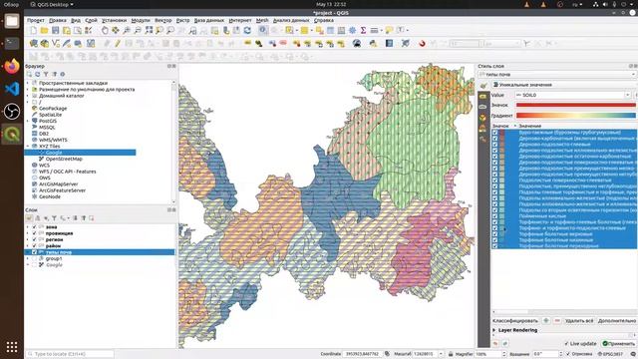Click the red minus remove category icon

tap(557, 321)
